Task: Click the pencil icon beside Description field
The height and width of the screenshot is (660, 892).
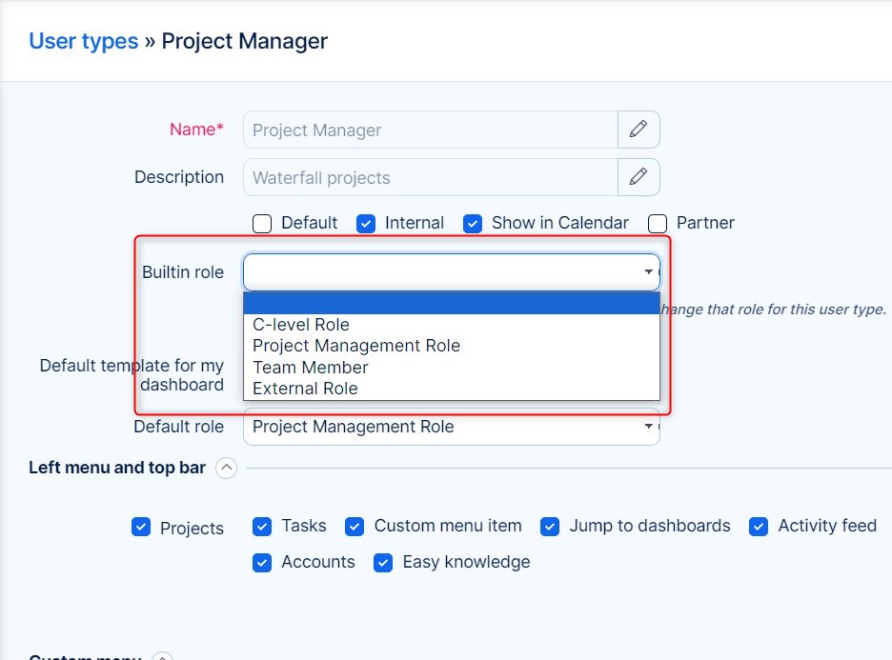Action: click(639, 177)
